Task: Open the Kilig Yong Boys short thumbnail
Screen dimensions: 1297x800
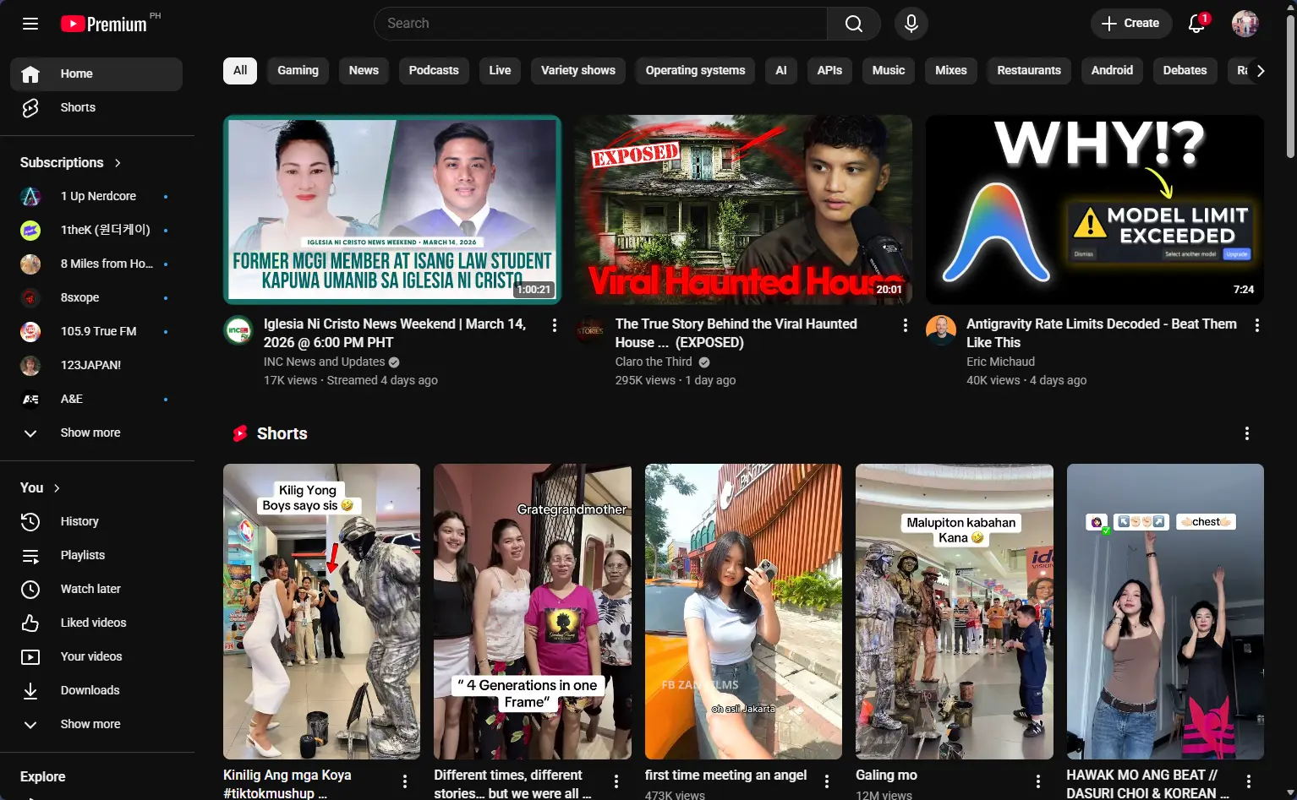Action: [x=321, y=611]
